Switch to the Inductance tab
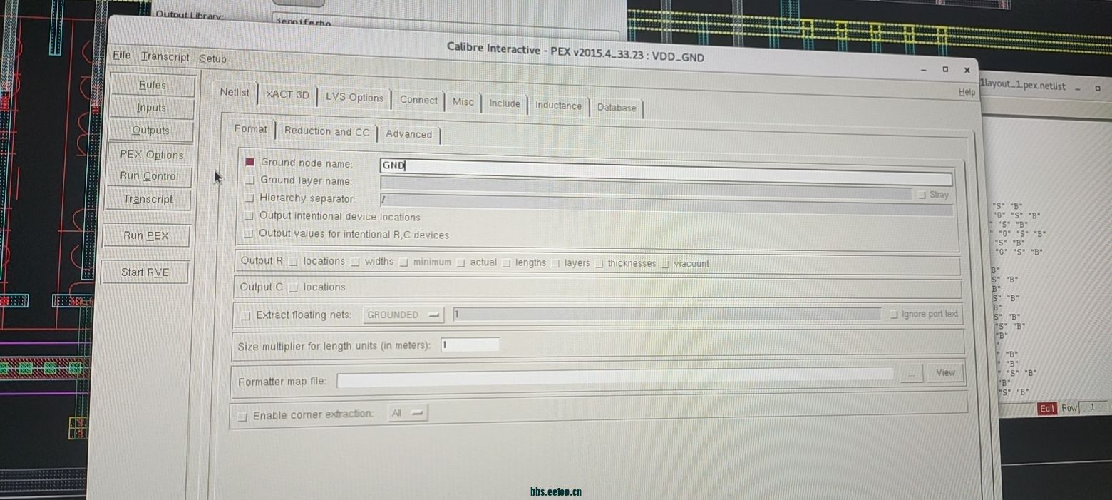Image resolution: width=1112 pixels, height=500 pixels. point(558,106)
